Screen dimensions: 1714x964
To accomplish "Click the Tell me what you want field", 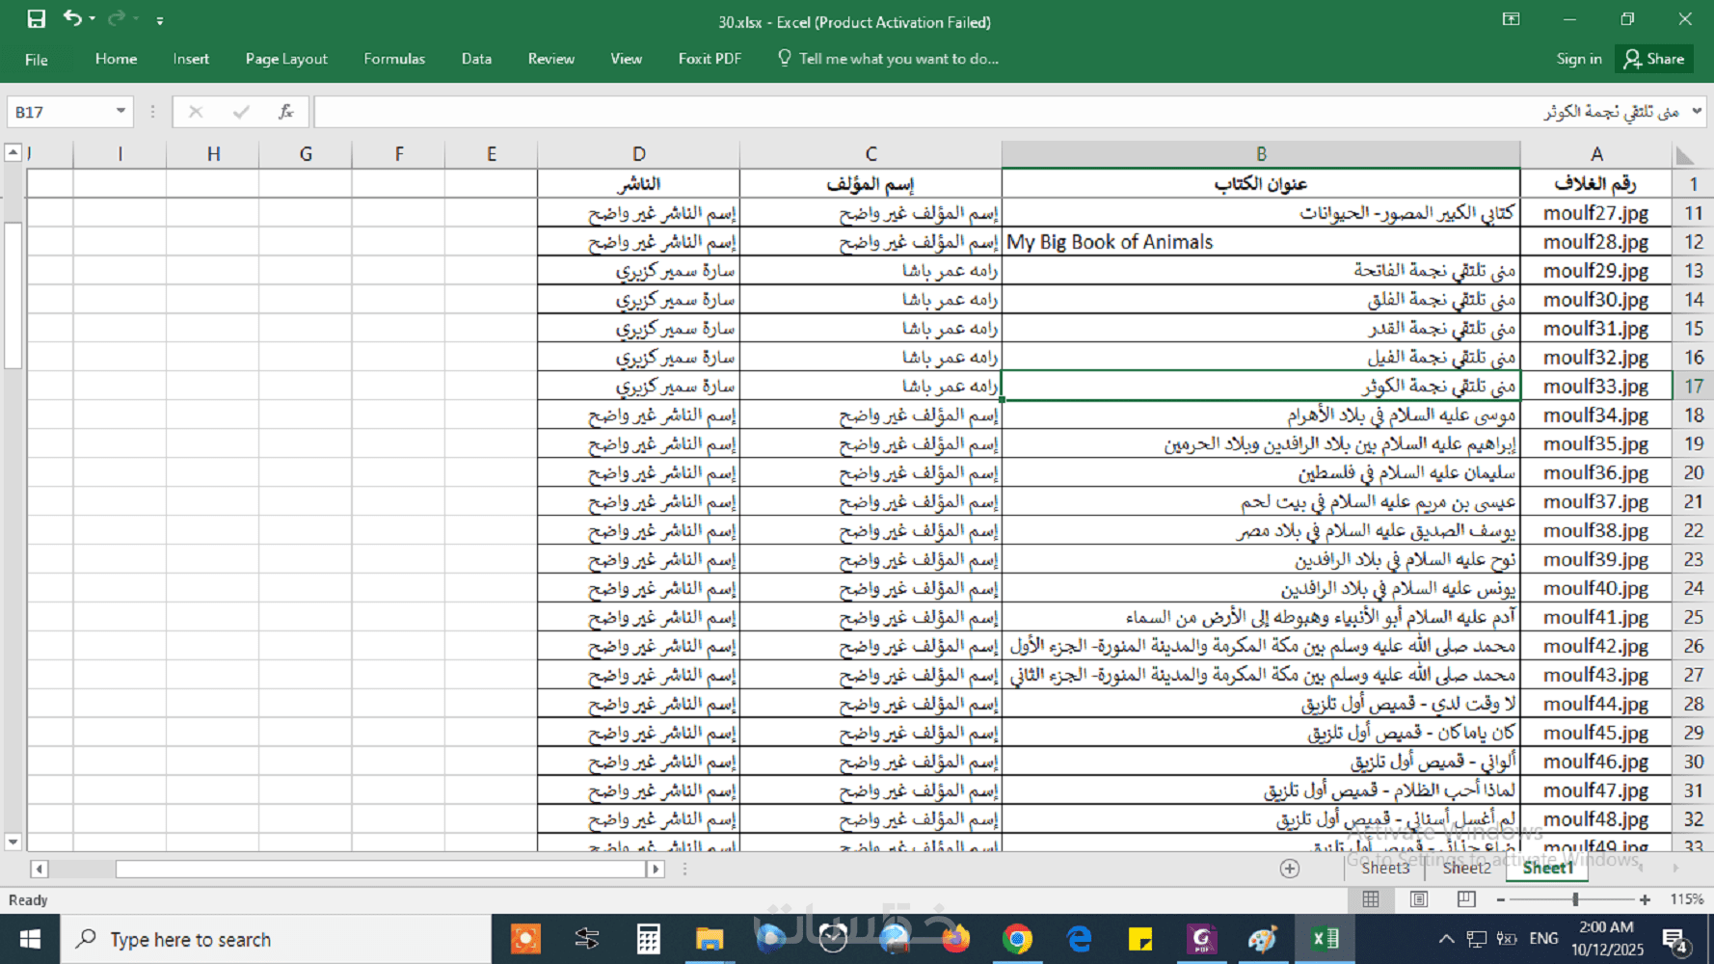I will point(889,59).
